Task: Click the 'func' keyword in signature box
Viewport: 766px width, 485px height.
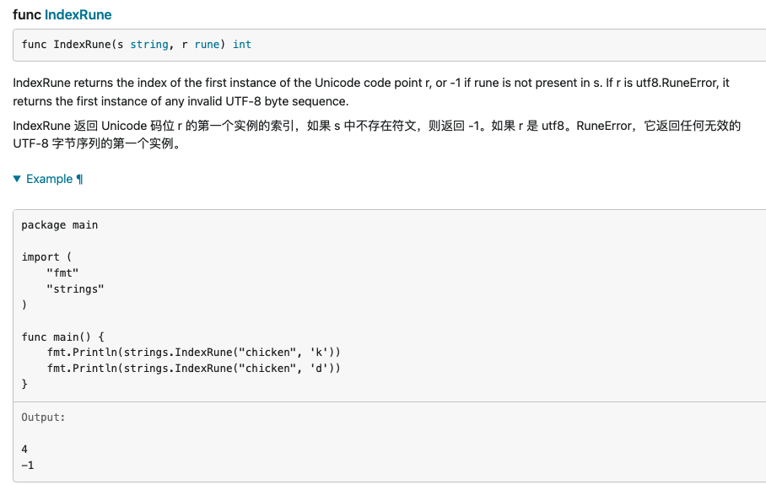Action: tap(34, 45)
